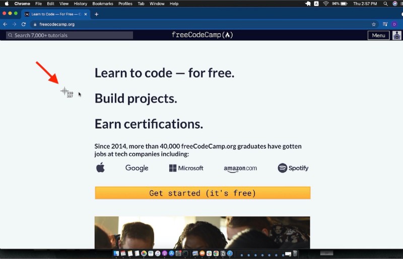Open Safari from the Dock

click(230, 253)
